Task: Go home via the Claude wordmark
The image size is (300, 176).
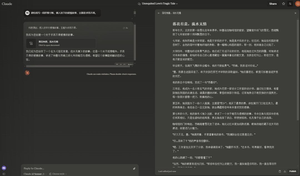Action: click(x=6, y=4)
